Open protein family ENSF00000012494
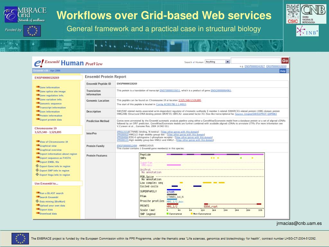This screenshot has height=247, width=329. pos(127,146)
